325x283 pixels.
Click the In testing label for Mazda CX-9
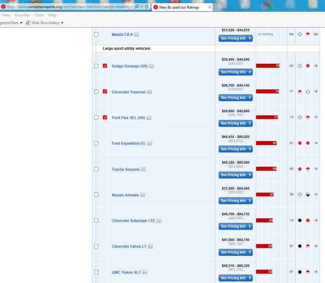tap(265, 34)
